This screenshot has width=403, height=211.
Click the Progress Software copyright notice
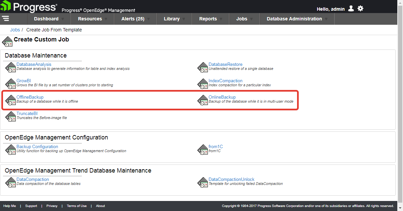pos(308,206)
